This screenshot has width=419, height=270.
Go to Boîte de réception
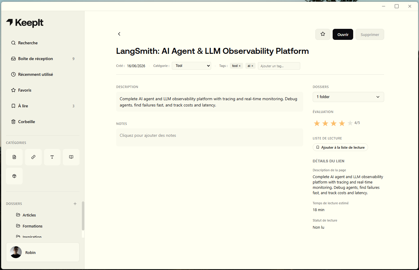pyautogui.click(x=43, y=59)
